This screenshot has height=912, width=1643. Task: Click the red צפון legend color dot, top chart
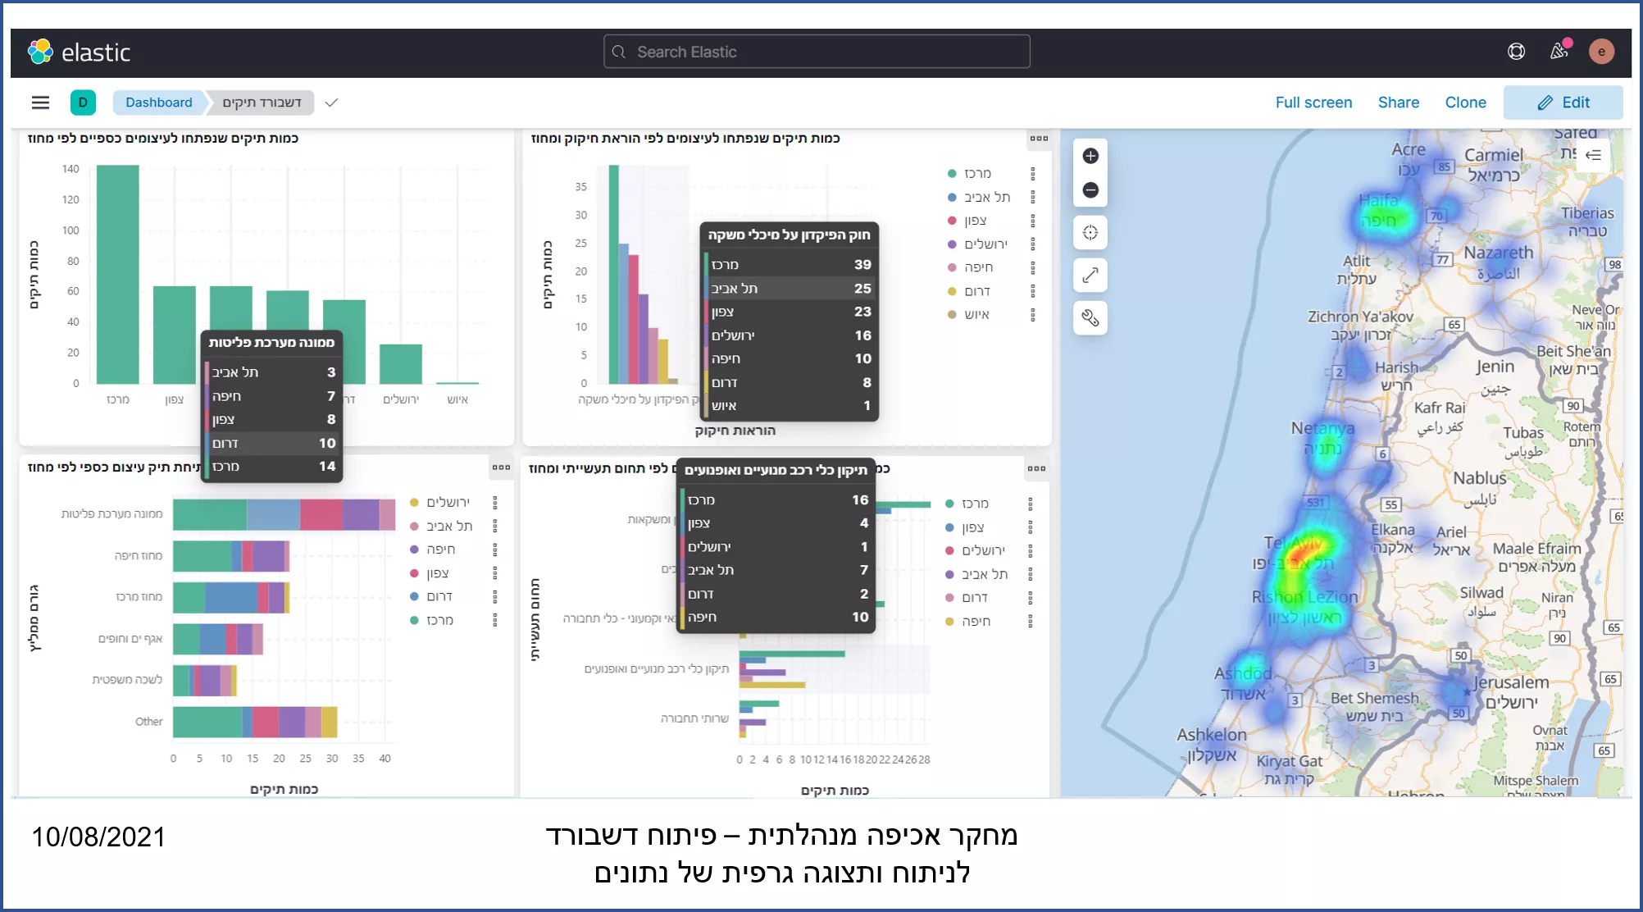952,221
